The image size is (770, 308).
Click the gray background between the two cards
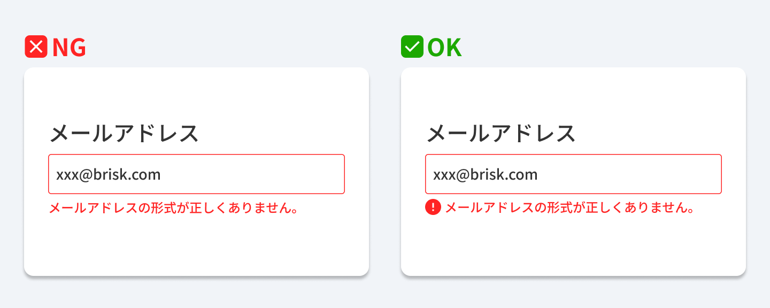pos(385,171)
